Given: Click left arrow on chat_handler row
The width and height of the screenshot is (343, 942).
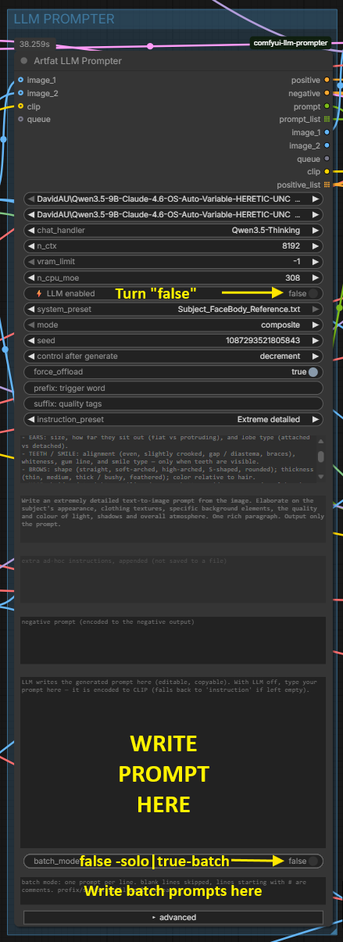Looking at the screenshot, I should [x=30, y=231].
